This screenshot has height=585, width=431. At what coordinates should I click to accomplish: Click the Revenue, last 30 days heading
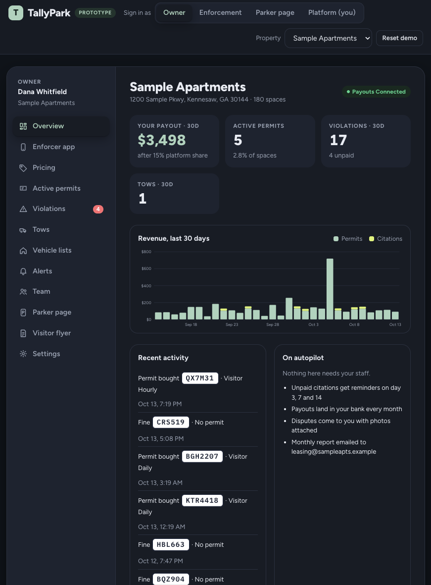tap(174, 238)
